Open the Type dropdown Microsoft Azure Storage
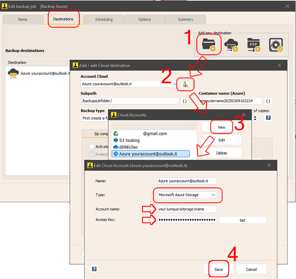The height and width of the screenshot is (279, 296). pos(186,195)
